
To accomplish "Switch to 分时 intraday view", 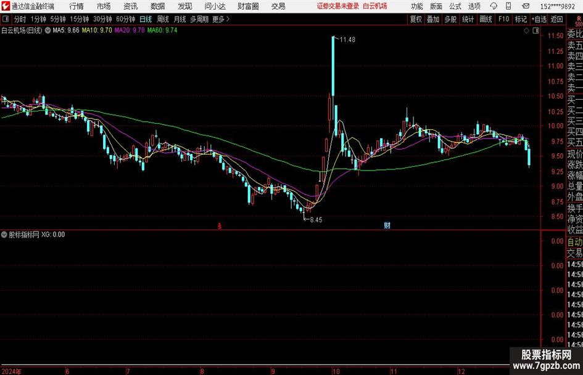I will point(20,19).
